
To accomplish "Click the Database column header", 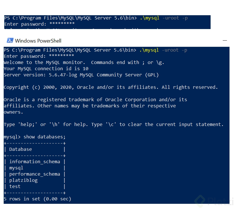I will point(21,149).
